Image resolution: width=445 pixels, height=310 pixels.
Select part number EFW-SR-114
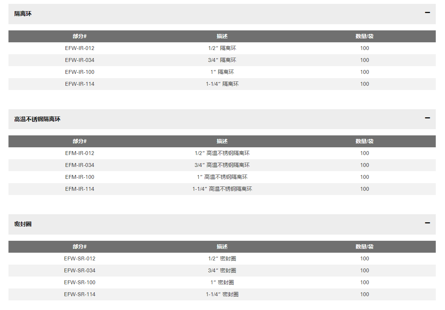[80, 294]
